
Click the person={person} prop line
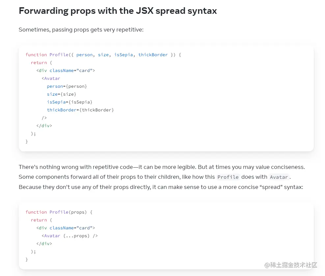67,86
